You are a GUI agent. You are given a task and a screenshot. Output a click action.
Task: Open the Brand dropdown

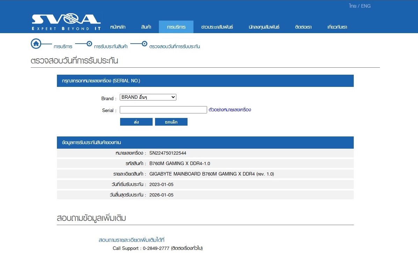148,97
